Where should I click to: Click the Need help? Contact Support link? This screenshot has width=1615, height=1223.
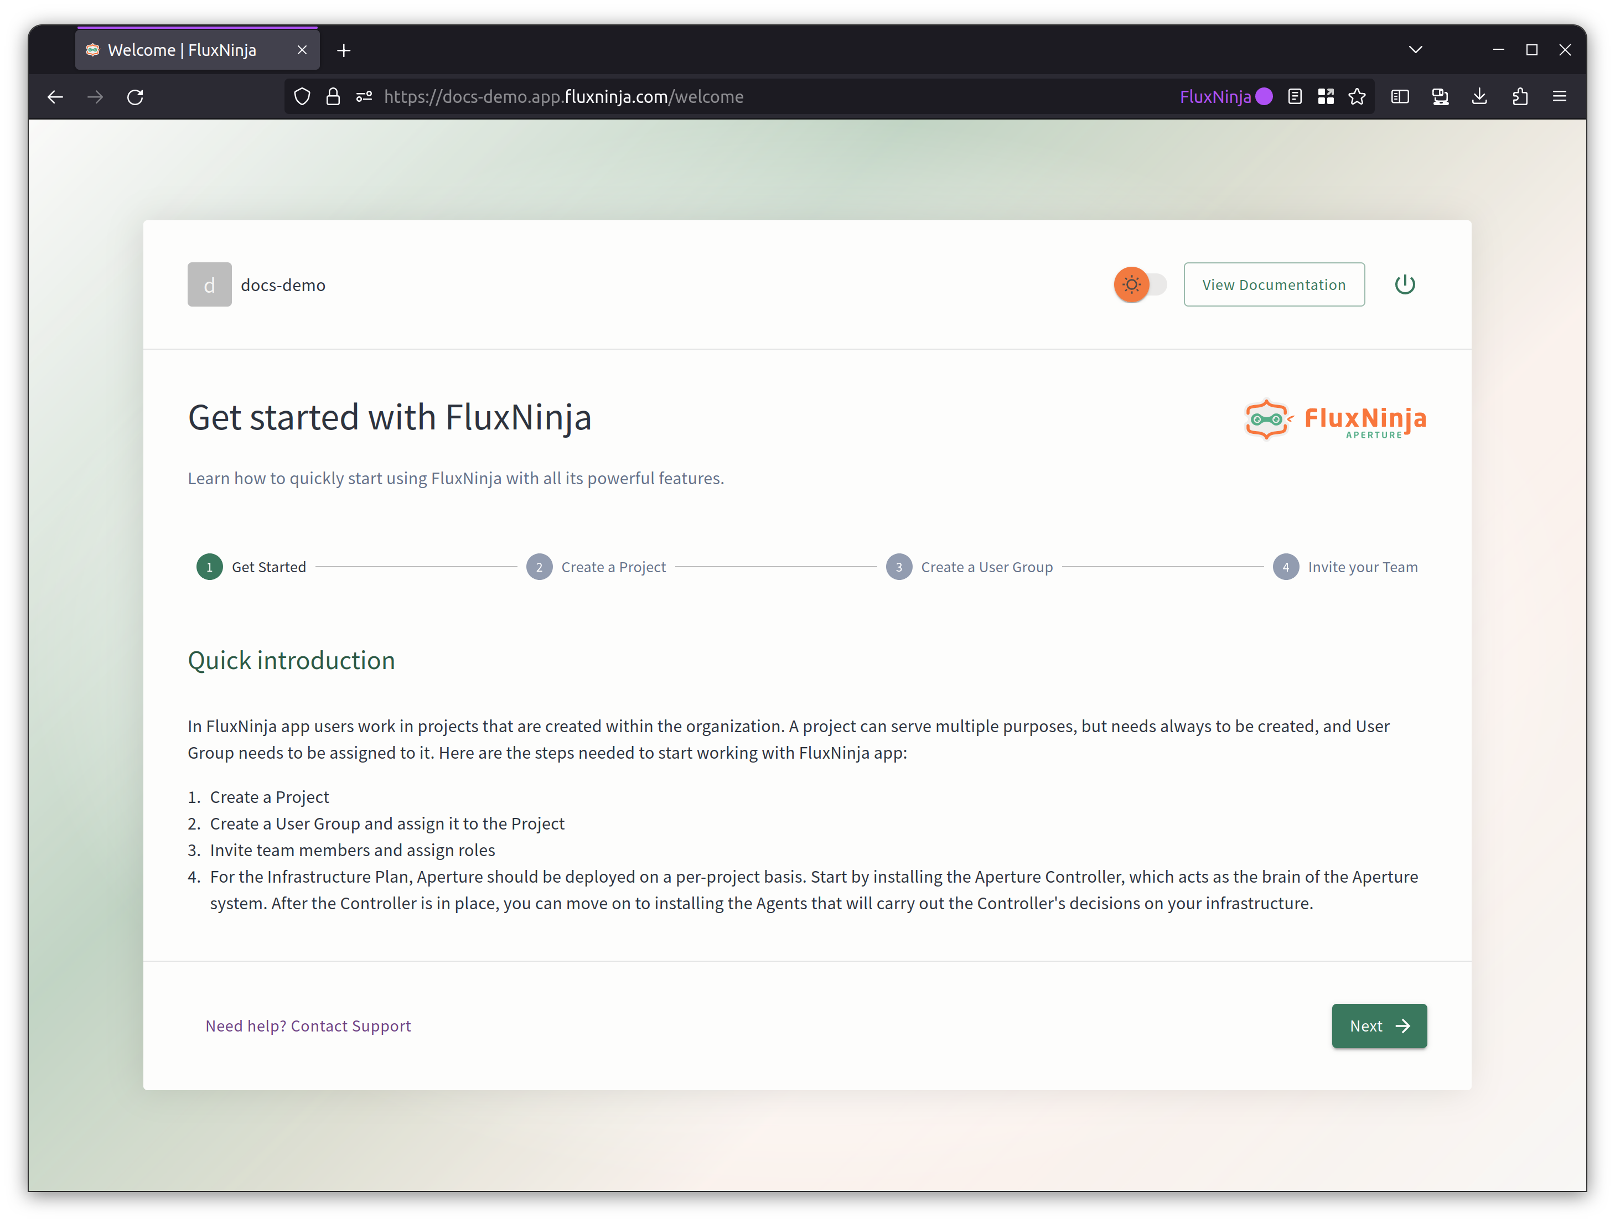coord(308,1025)
